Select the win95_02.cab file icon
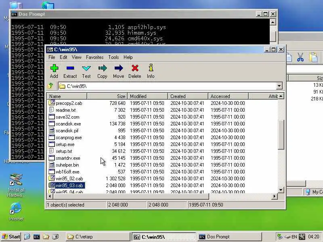Image resolution: width=323 pixels, height=242 pixels. click(52, 178)
